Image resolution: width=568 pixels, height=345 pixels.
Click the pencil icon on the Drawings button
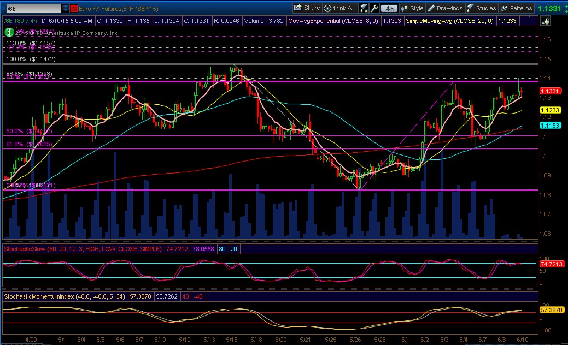coord(431,8)
